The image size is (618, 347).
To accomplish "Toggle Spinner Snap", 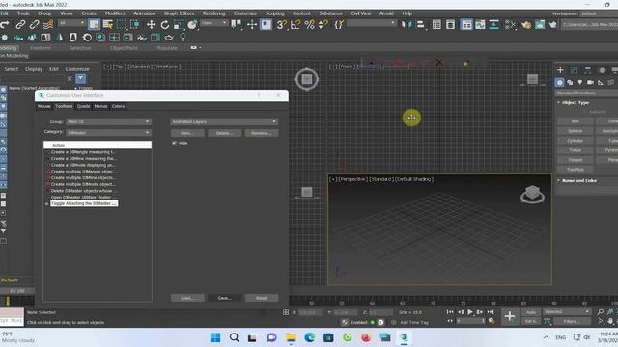I will tap(323, 24).
